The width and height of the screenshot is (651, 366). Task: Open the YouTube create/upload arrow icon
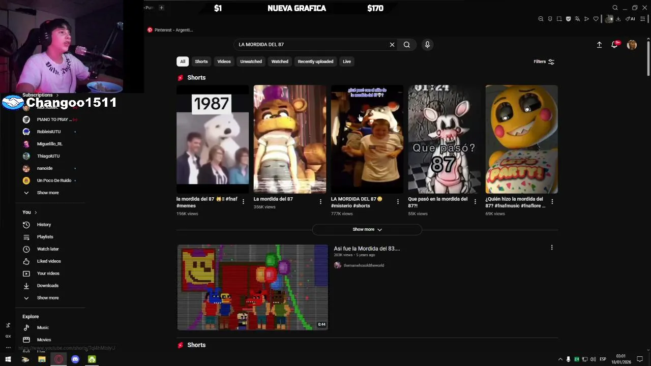click(x=599, y=45)
